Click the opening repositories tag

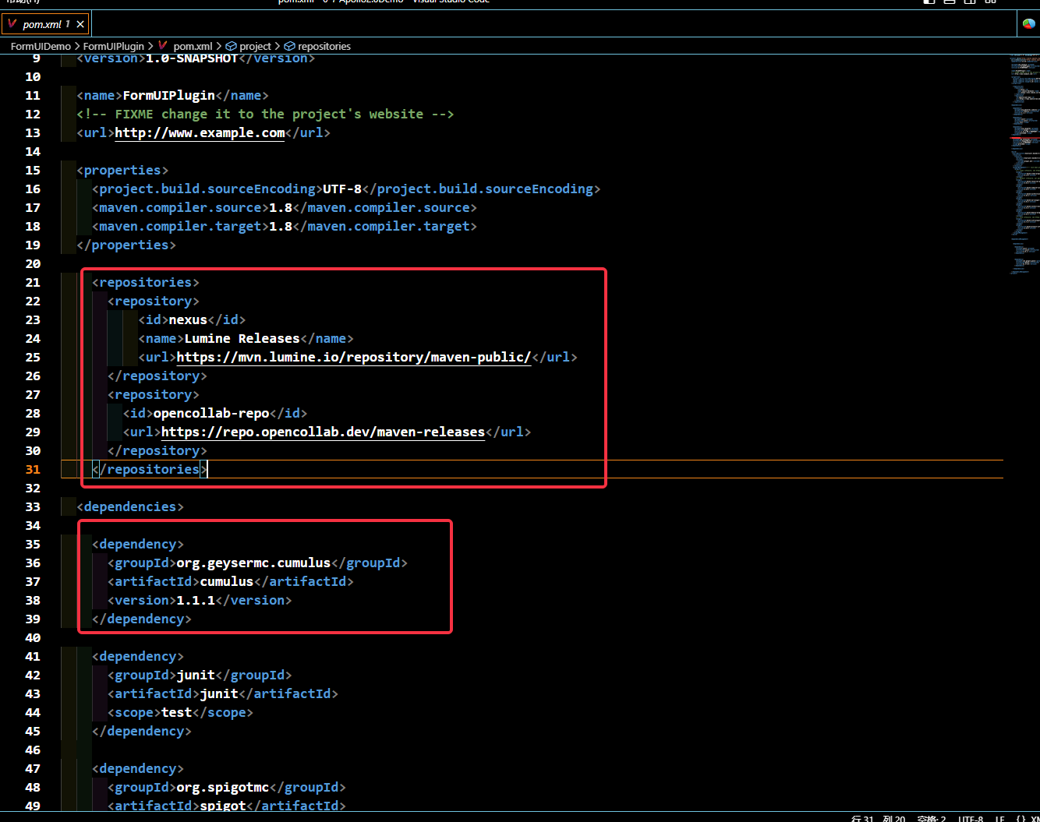[x=146, y=282]
